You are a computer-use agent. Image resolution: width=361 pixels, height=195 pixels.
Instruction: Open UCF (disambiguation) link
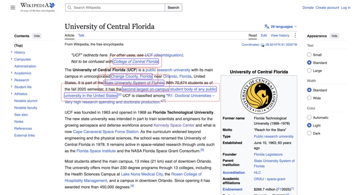(x=163, y=55)
